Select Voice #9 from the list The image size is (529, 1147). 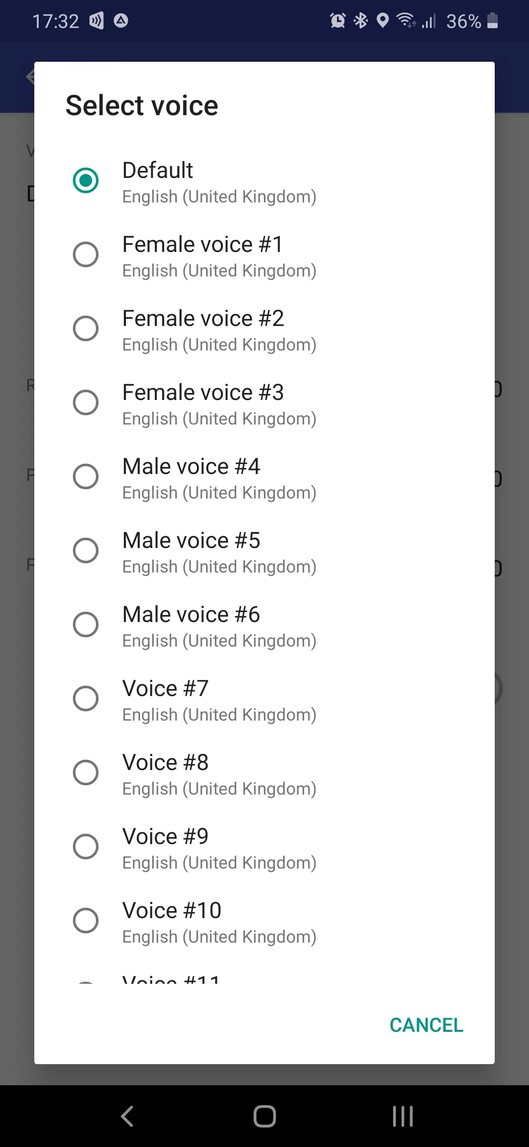pyautogui.click(x=86, y=847)
